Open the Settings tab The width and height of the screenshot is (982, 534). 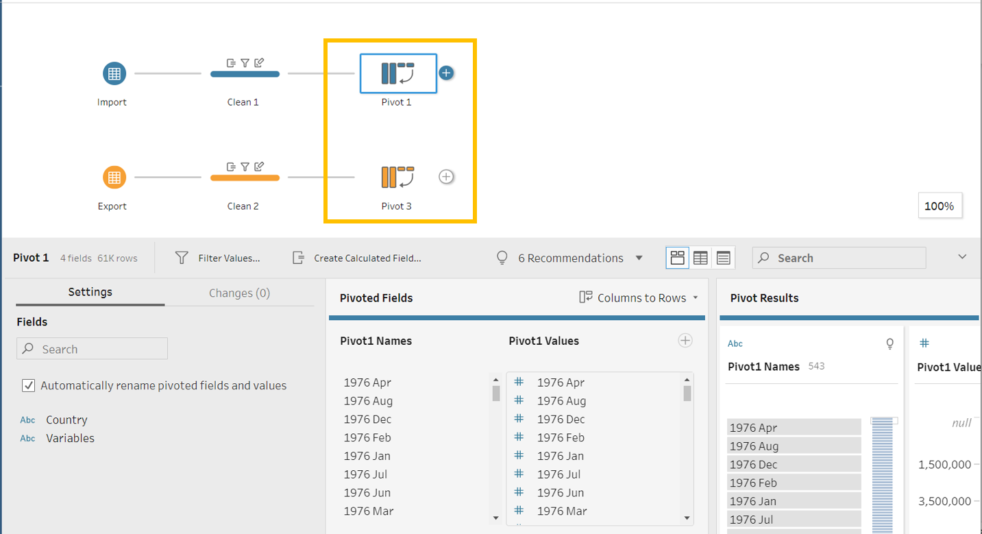point(90,292)
